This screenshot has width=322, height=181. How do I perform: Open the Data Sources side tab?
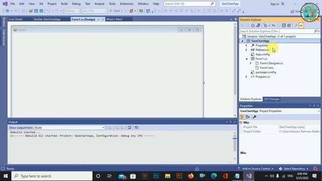(4, 38)
